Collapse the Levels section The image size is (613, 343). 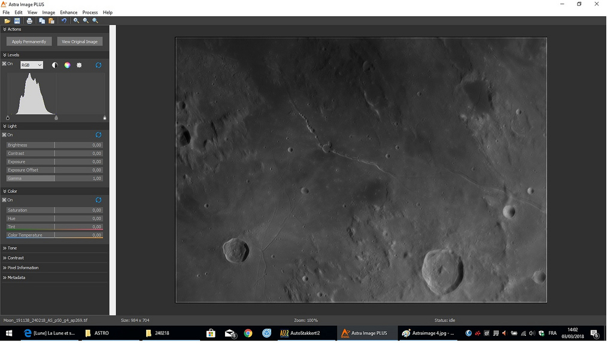[5, 55]
